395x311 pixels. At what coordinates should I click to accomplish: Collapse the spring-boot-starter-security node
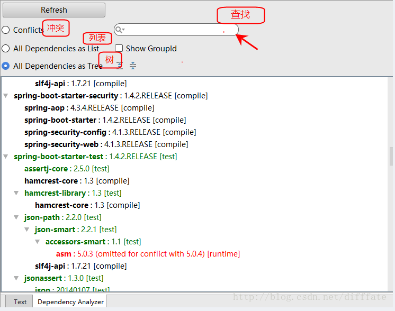coord(6,96)
